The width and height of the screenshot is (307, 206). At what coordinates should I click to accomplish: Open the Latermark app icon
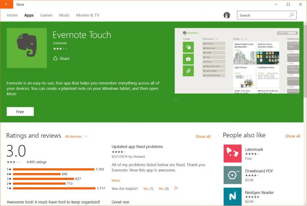coord(232,153)
